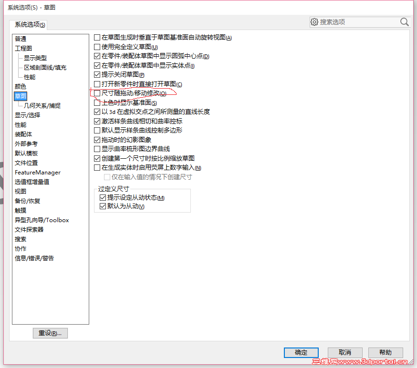Screen dimensions: 417x368
Task: Enable 尺寸随拖动/移动修改 option
Action: (97, 93)
